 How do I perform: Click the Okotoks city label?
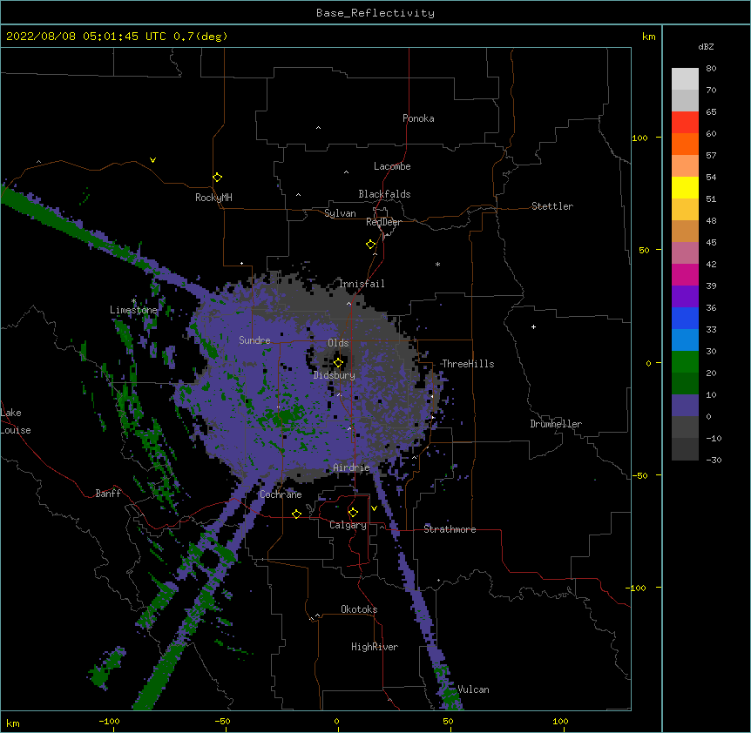(x=359, y=609)
